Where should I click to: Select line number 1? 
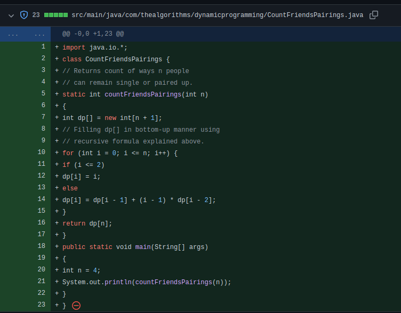click(x=43, y=47)
